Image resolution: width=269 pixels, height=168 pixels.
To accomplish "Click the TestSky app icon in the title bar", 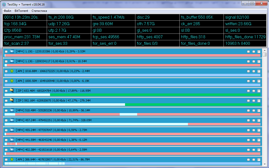I will click(4, 4).
